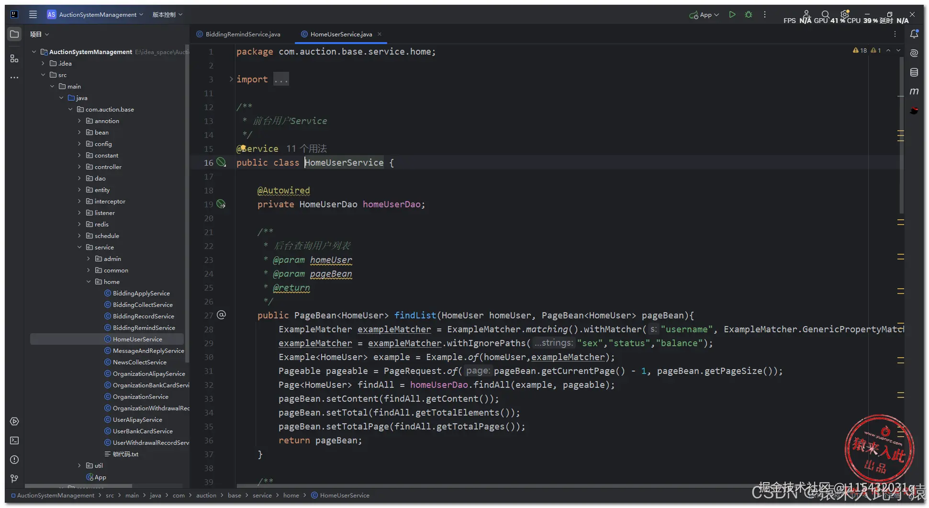Toggle the Project tool window folder icon
This screenshot has width=929, height=508.
point(14,34)
